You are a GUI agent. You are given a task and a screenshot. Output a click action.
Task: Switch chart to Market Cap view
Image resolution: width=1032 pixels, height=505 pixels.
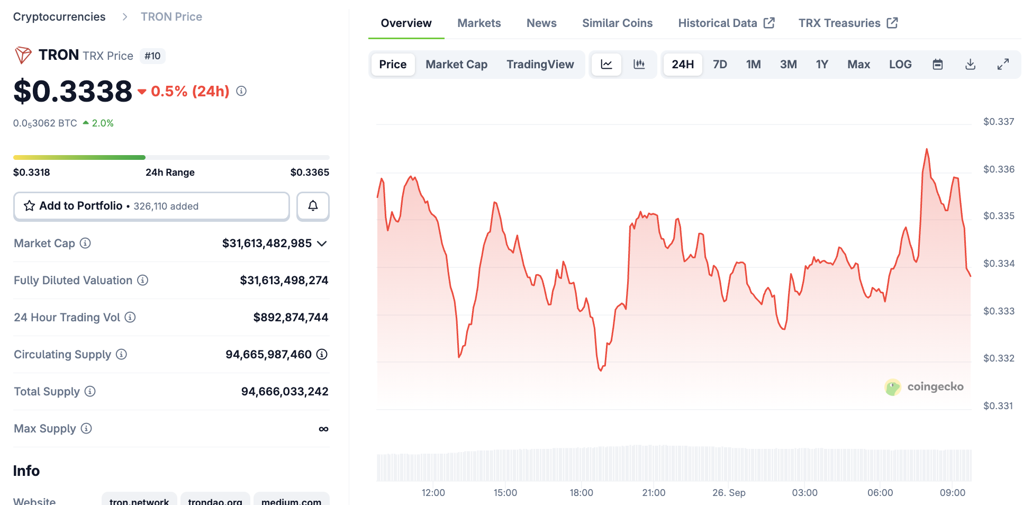pos(456,65)
